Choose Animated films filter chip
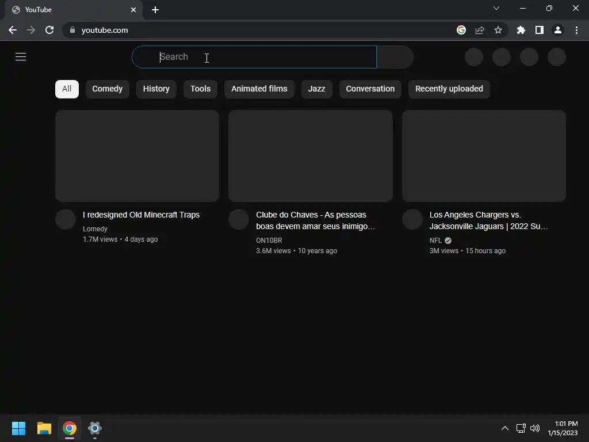Screen dimensions: 589x442 click(x=259, y=89)
